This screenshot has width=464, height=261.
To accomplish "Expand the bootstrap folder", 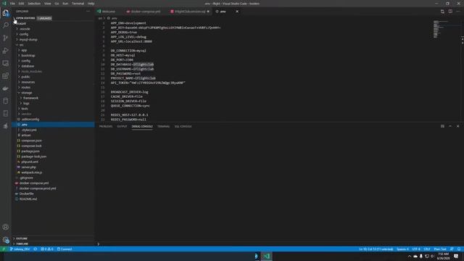I will coord(28,55).
